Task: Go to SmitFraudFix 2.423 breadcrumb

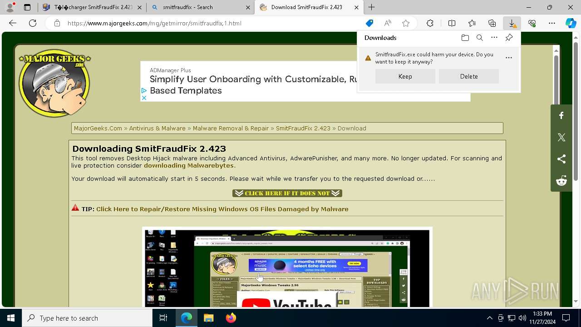Action: point(303,128)
